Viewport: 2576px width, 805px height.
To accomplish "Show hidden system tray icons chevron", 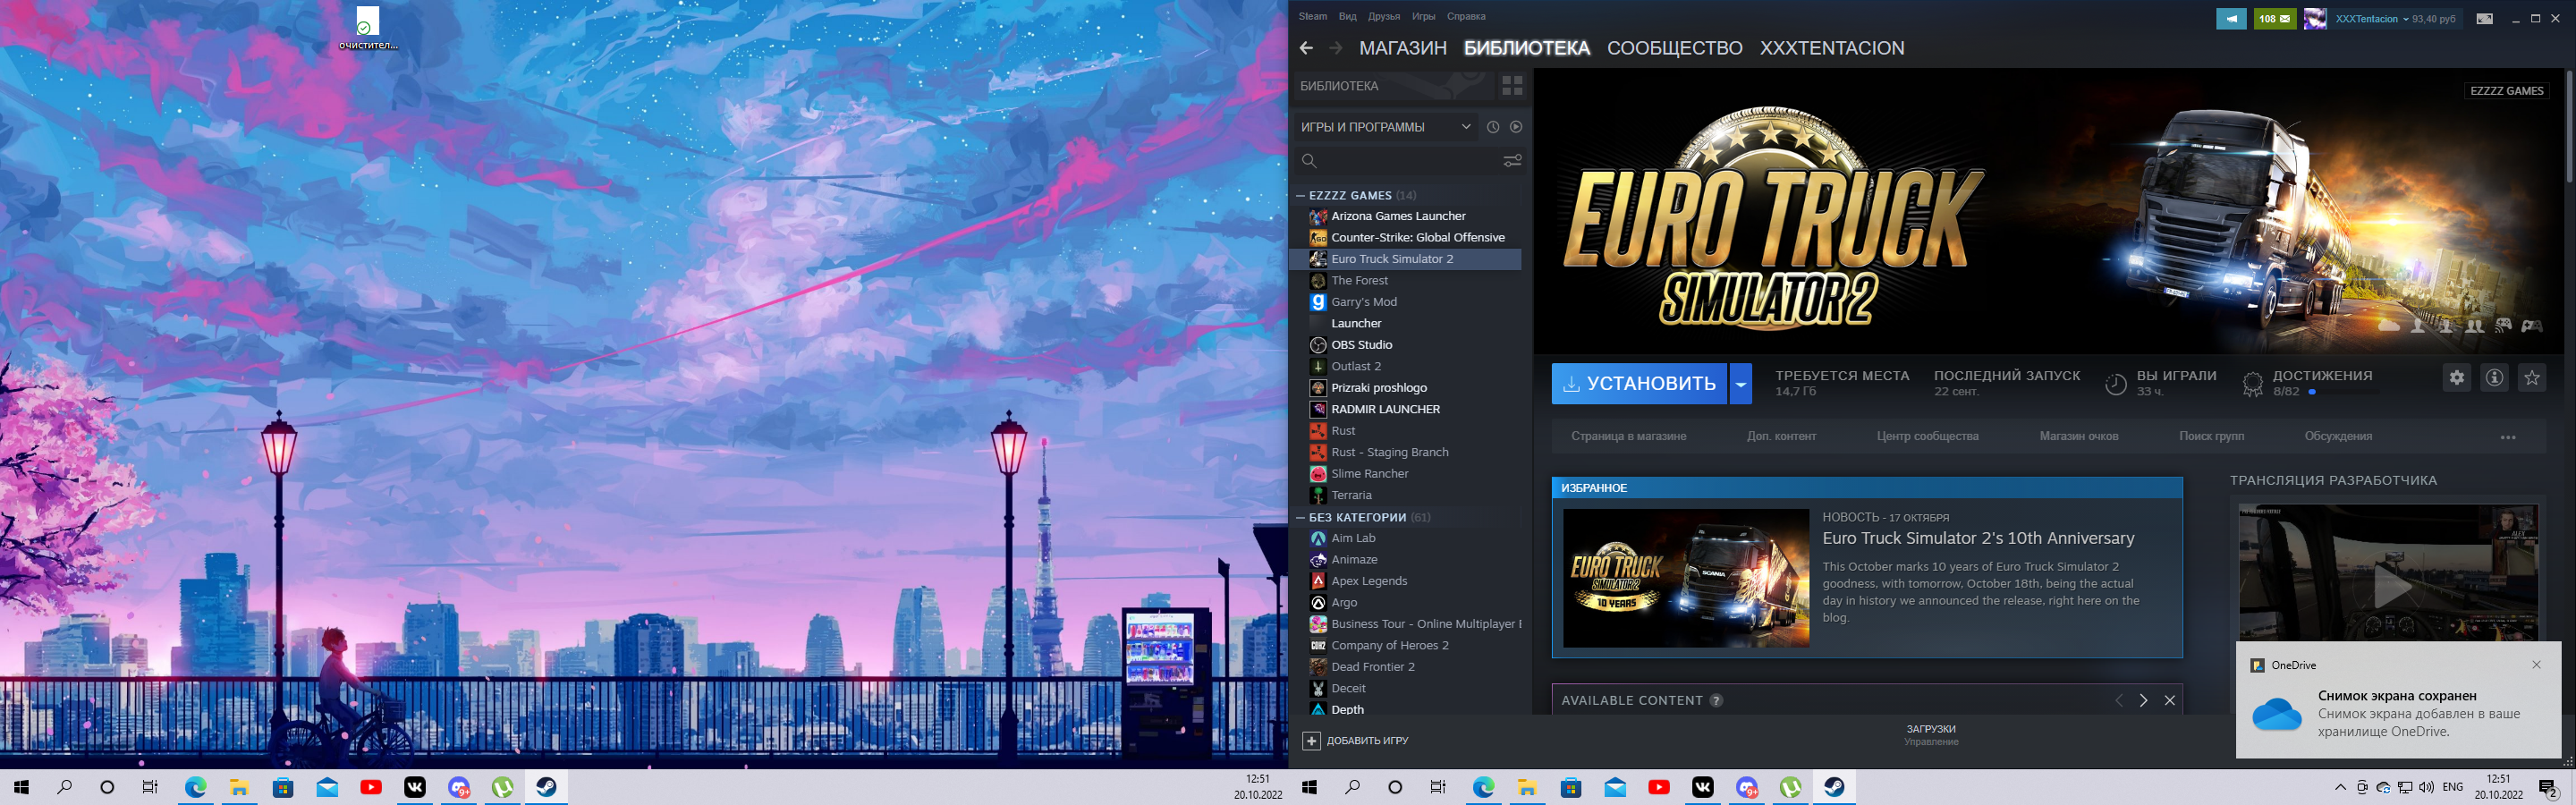I will (2340, 787).
